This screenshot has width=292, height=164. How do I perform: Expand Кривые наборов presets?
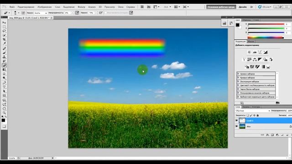click(238, 78)
